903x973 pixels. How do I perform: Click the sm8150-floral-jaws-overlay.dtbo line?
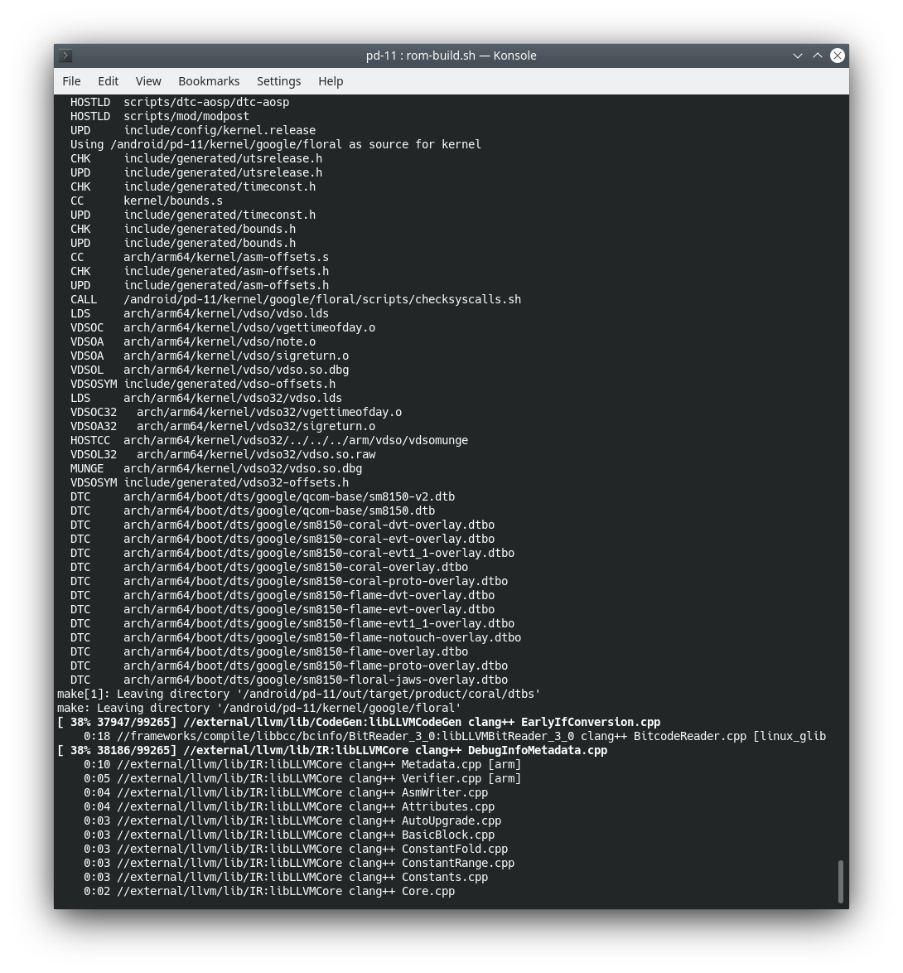click(x=289, y=680)
